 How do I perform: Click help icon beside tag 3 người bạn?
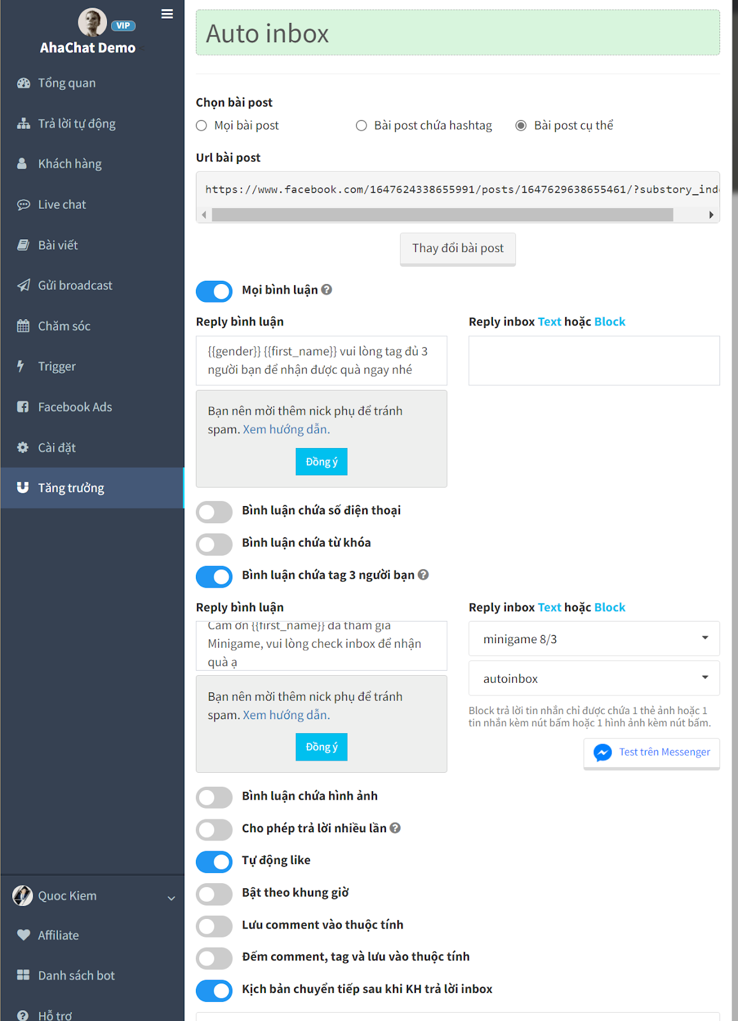click(423, 575)
